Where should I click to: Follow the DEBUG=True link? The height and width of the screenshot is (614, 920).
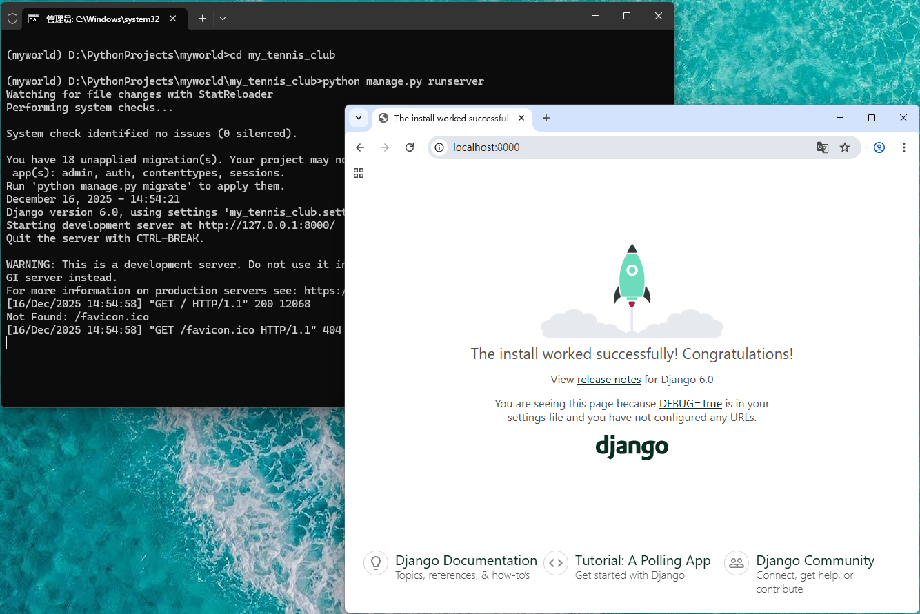[x=690, y=404]
